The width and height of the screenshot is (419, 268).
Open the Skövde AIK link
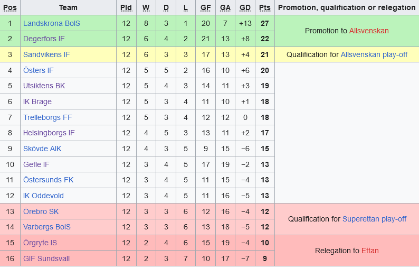pyautogui.click(x=42, y=149)
